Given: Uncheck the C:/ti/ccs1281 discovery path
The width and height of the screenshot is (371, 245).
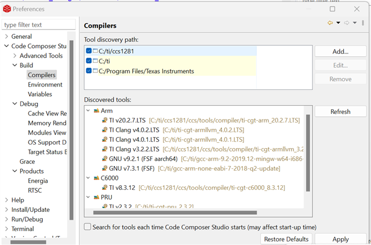Looking at the screenshot, I should coord(89,51).
